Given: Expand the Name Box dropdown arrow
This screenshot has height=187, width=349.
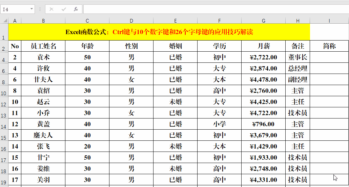Looking at the screenshot, I should (x=32, y=9).
